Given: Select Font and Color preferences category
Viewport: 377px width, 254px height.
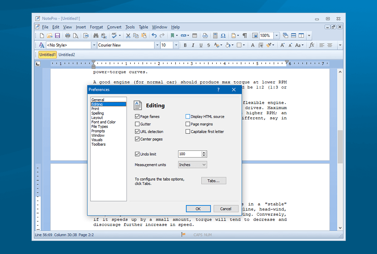Looking at the screenshot, I should coord(104,122).
